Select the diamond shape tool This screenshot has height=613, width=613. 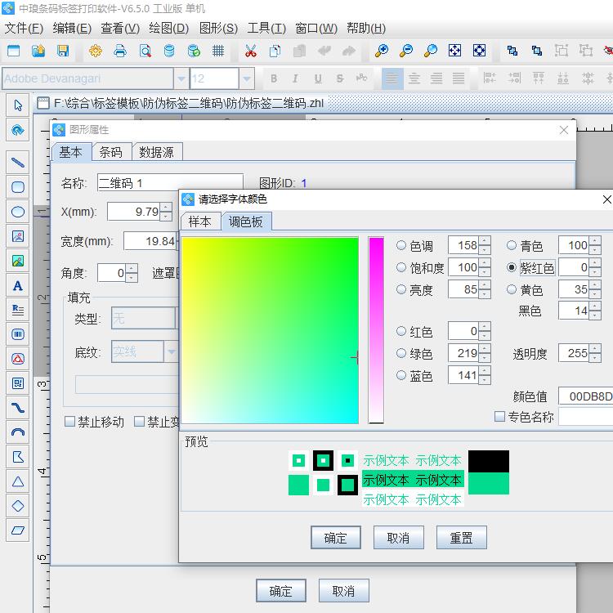click(x=18, y=506)
